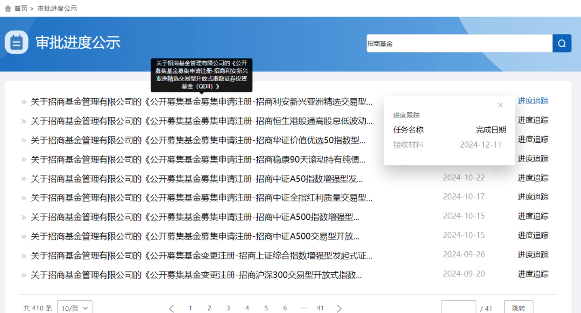
Task: Click 进度追踪 for the 2024-09-26 row
Action: [x=533, y=254]
